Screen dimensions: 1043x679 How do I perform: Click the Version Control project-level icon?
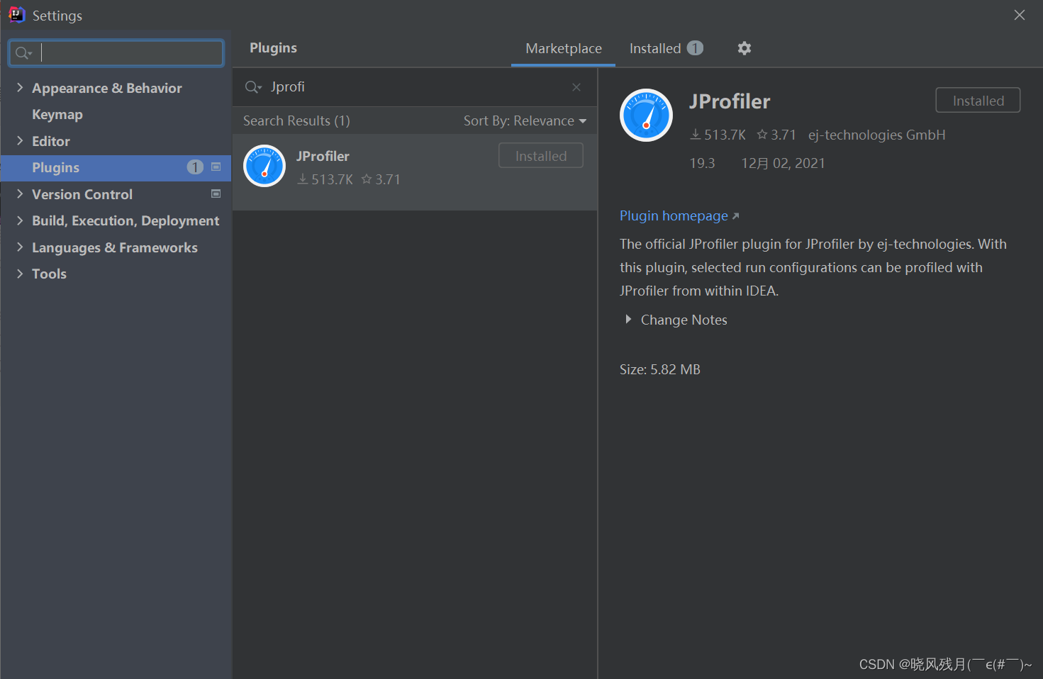pyautogui.click(x=216, y=193)
